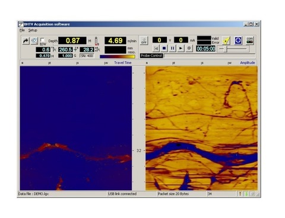Pause the log playback

coord(172,48)
